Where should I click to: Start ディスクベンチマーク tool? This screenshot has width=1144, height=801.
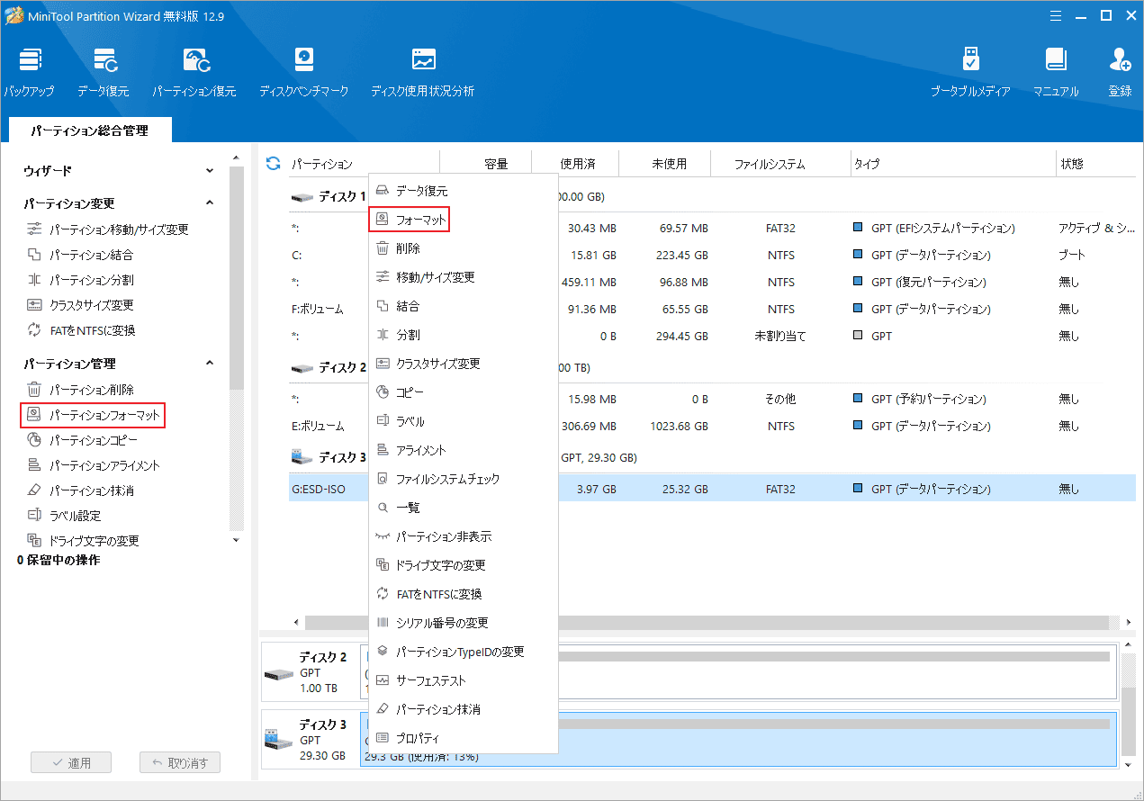304,72
